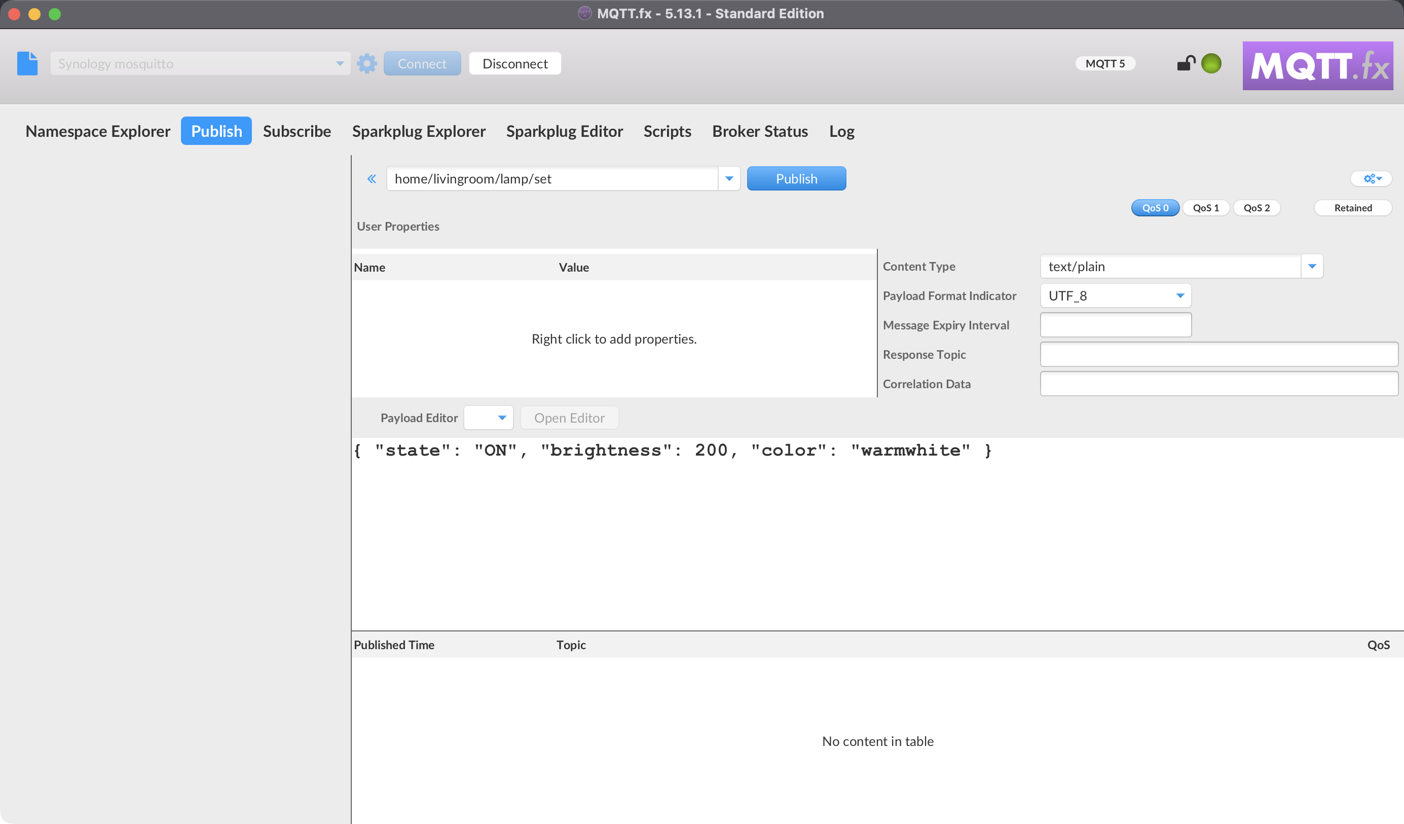The height and width of the screenshot is (824, 1404).
Task: Switch to the Namespace Explorer tab
Action: click(98, 131)
